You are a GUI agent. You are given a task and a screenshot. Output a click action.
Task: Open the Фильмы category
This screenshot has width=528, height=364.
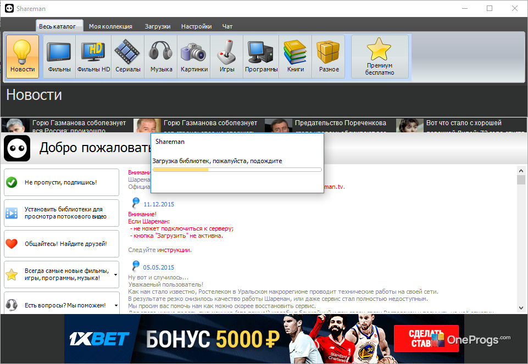59,57
